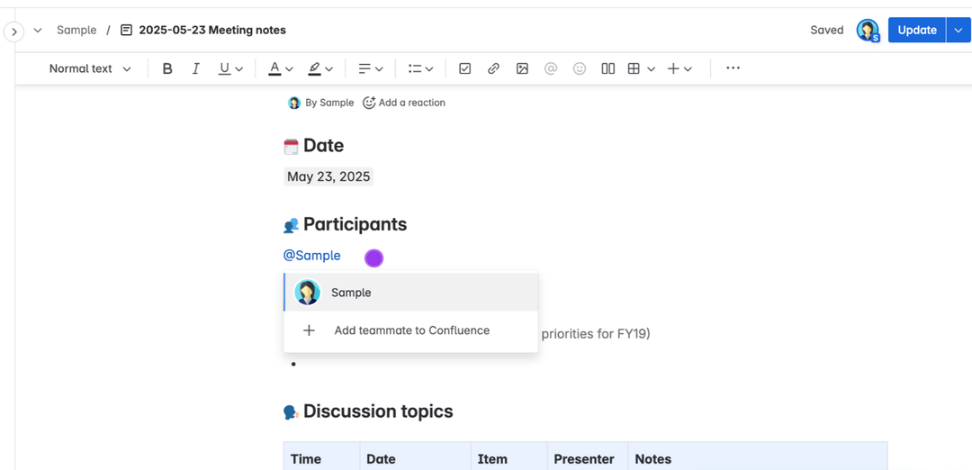The height and width of the screenshot is (470, 972).
Task: Apply underline formatting
Action: 224,68
